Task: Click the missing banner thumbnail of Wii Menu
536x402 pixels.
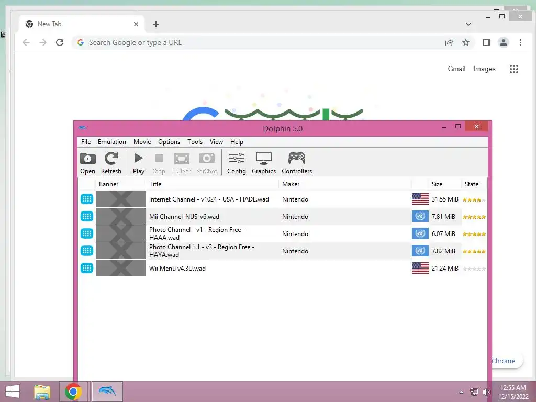Action: click(121, 268)
